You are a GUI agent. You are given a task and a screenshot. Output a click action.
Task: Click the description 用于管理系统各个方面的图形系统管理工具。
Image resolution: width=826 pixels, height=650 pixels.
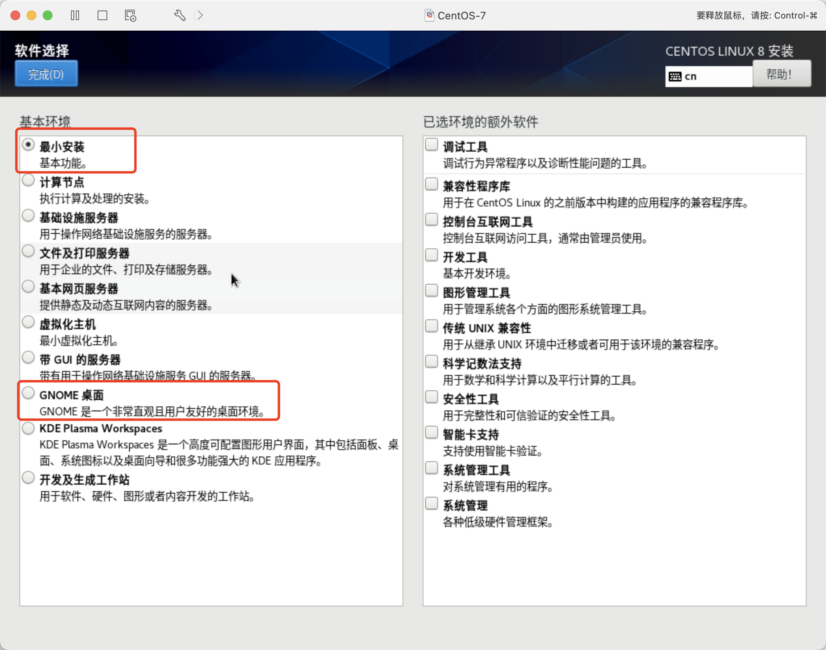[545, 309]
